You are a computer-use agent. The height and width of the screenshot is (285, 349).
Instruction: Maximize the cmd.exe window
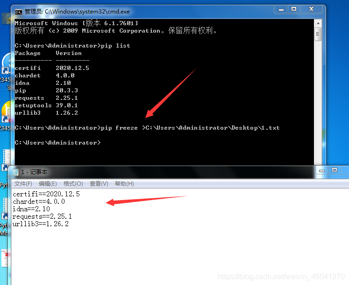pos(294,9)
